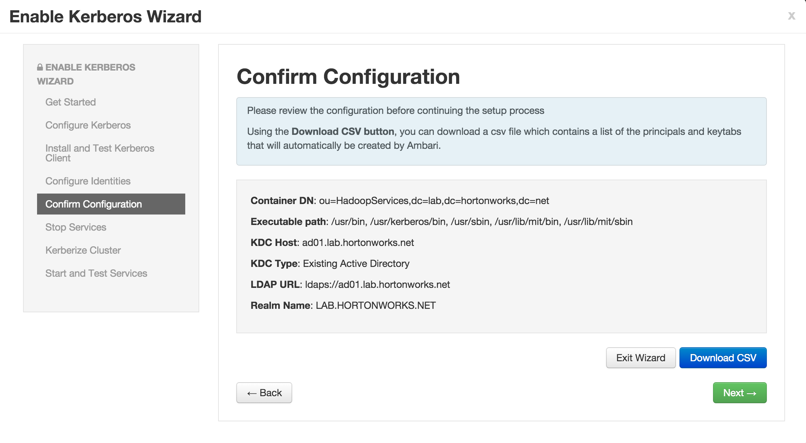The width and height of the screenshot is (806, 443).
Task: Go to the Get Started step
Action: point(71,102)
